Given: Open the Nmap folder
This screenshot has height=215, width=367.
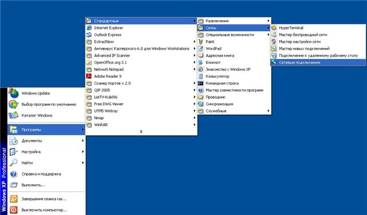Looking at the screenshot, I should [x=141, y=118].
